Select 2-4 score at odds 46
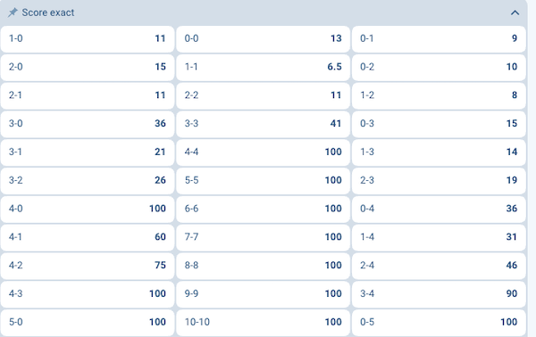This screenshot has height=337, width=536. tap(439, 265)
